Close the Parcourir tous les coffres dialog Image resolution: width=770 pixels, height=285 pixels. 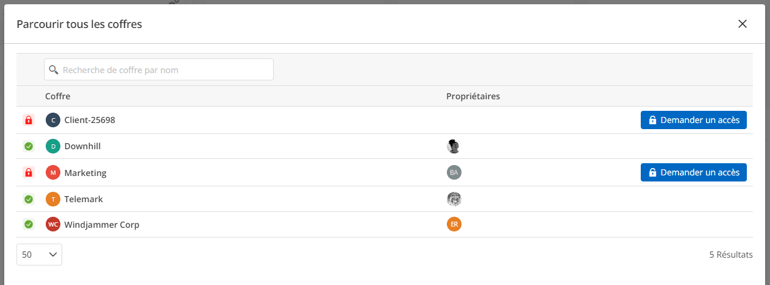742,24
